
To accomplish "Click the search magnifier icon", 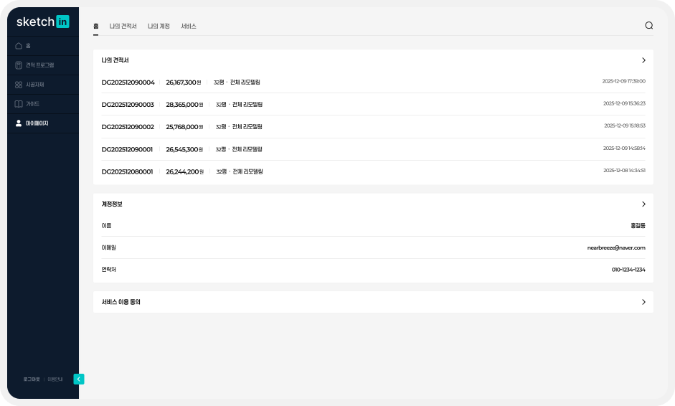I will pyautogui.click(x=648, y=25).
